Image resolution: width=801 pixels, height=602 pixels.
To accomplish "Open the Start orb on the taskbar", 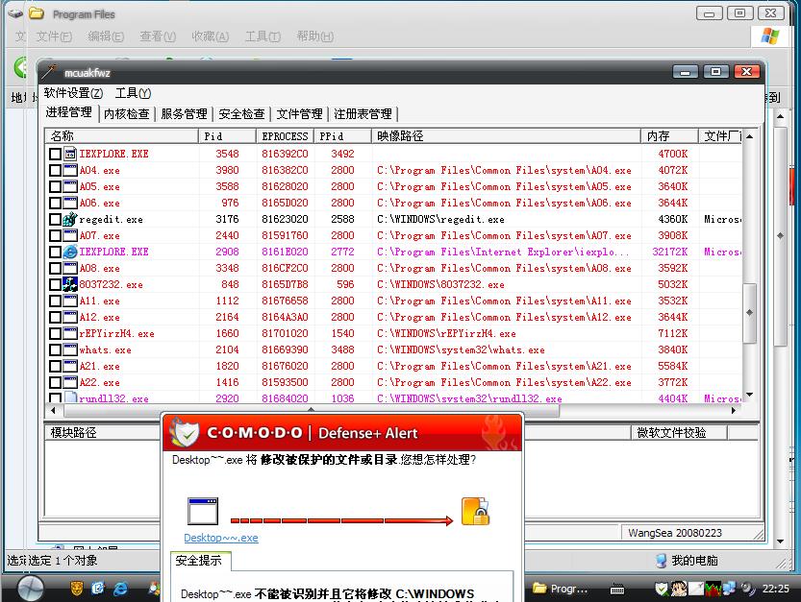I will 30,589.
